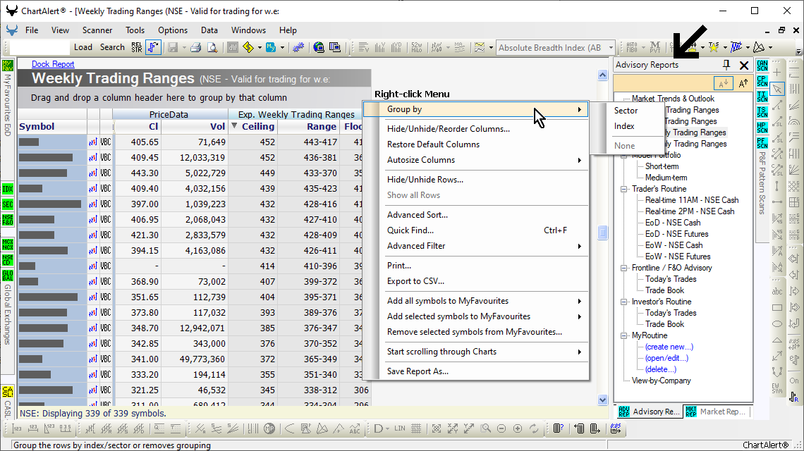The image size is (804, 451).
Task: Click the Load button
Action: pyautogui.click(x=83, y=47)
